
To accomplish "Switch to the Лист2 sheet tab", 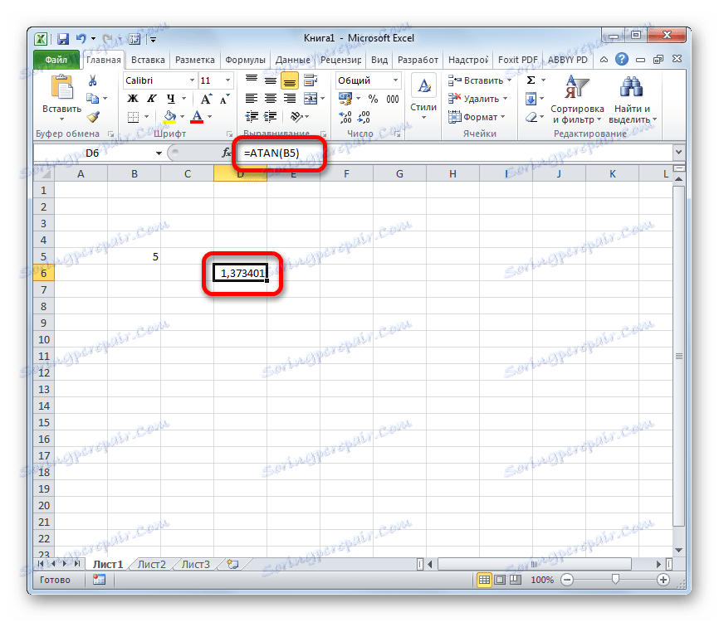I will [150, 563].
